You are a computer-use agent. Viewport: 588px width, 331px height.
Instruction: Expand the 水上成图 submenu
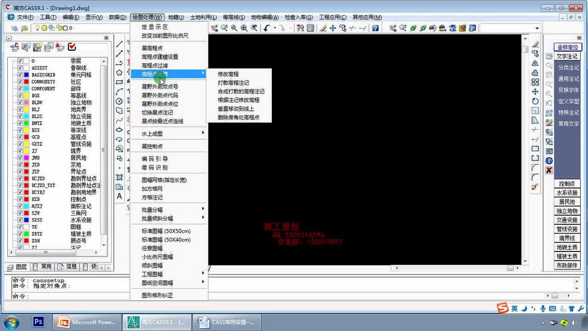pos(169,134)
